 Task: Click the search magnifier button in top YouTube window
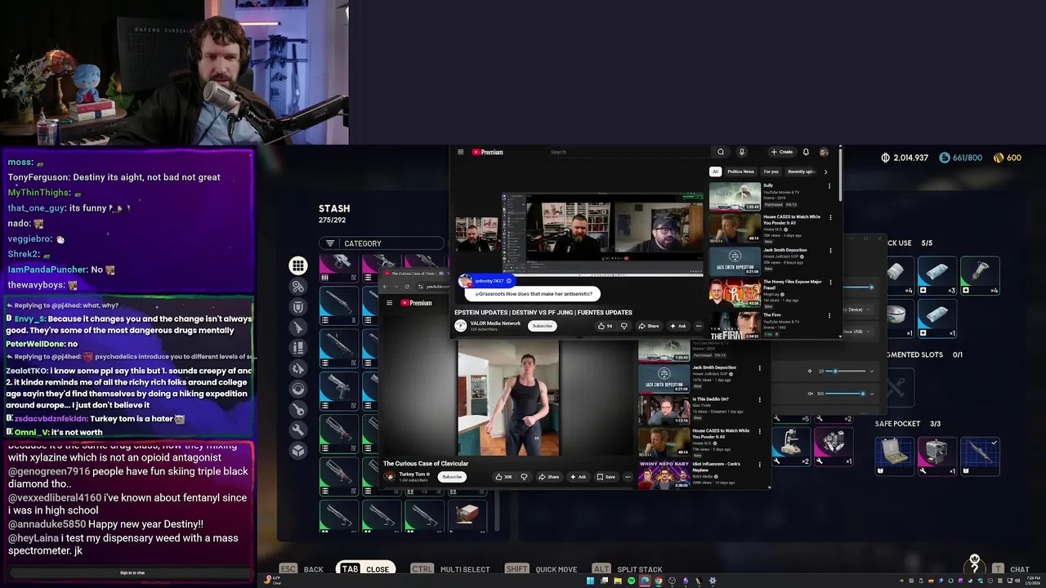(721, 152)
